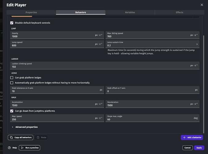Expand the Advanced properties section
The height and width of the screenshot is (154, 208).
[x=12, y=127]
